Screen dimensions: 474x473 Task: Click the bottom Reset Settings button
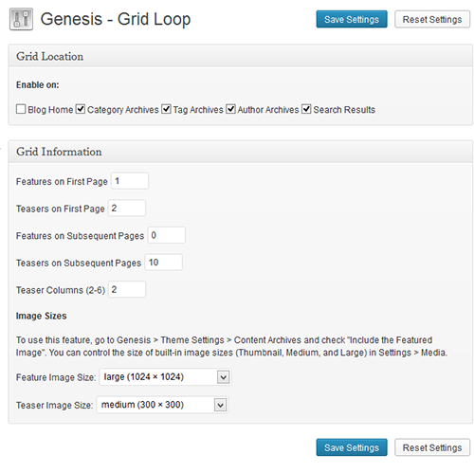click(432, 447)
